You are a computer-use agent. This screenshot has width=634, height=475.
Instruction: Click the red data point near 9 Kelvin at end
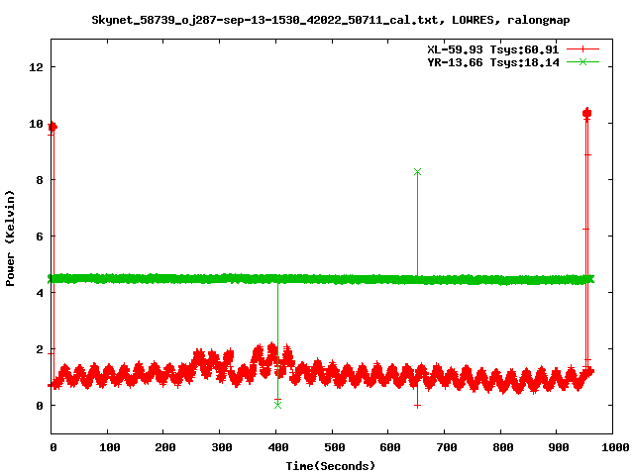coord(587,154)
